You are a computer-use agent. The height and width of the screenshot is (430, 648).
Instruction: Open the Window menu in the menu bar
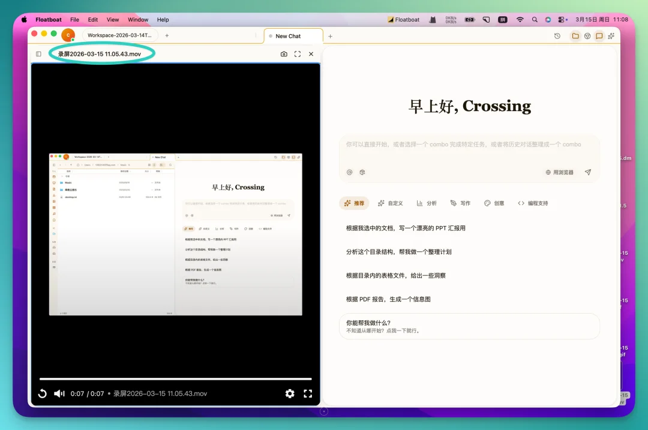point(138,19)
